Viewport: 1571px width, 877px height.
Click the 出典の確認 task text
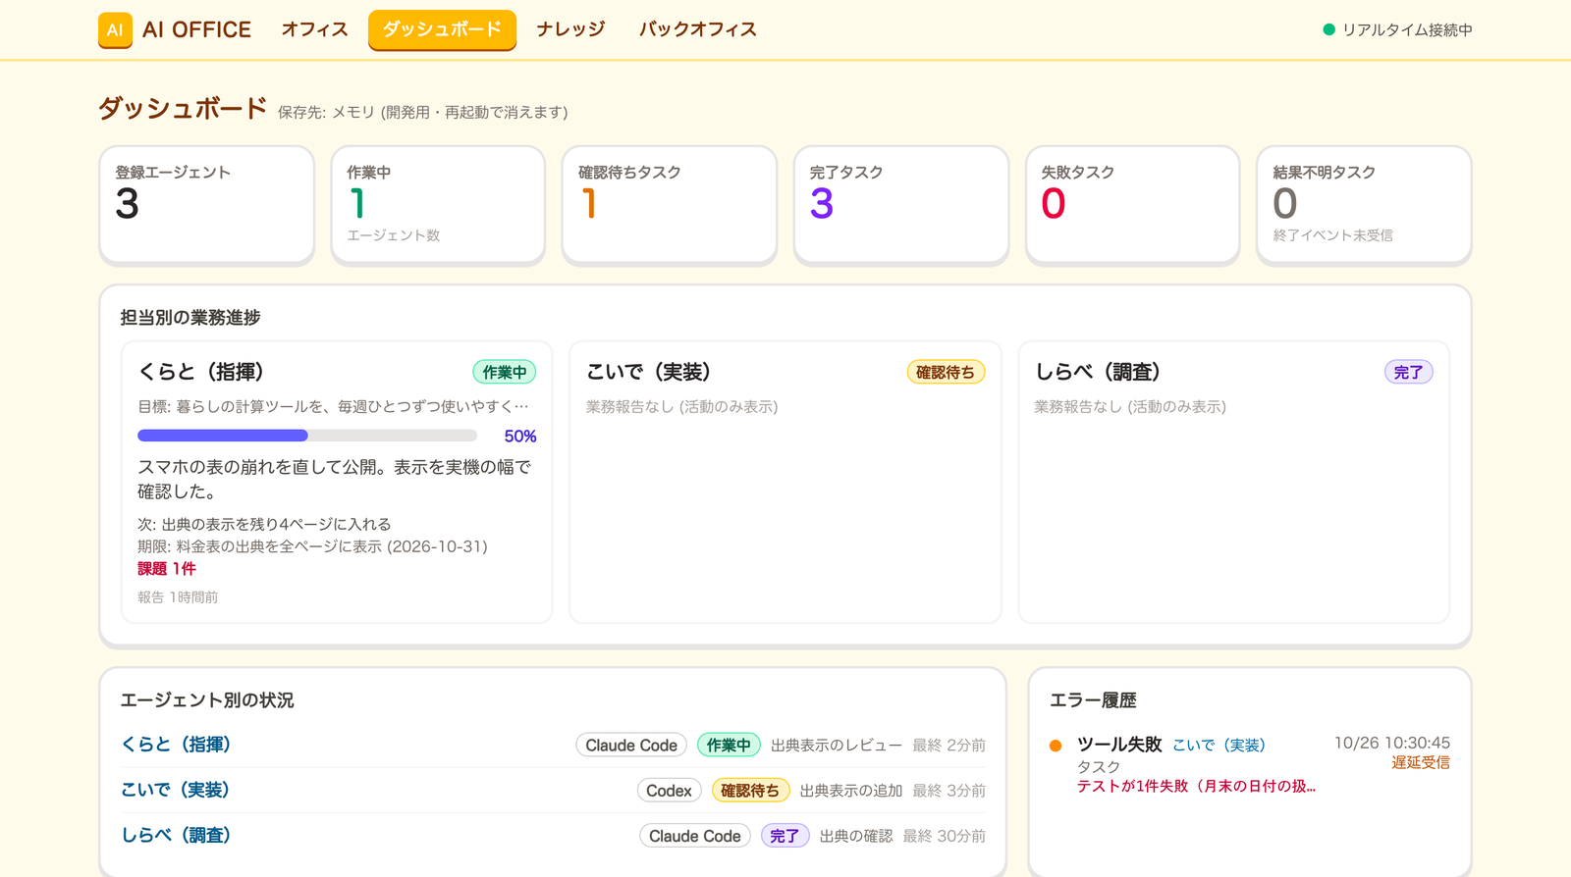click(856, 836)
